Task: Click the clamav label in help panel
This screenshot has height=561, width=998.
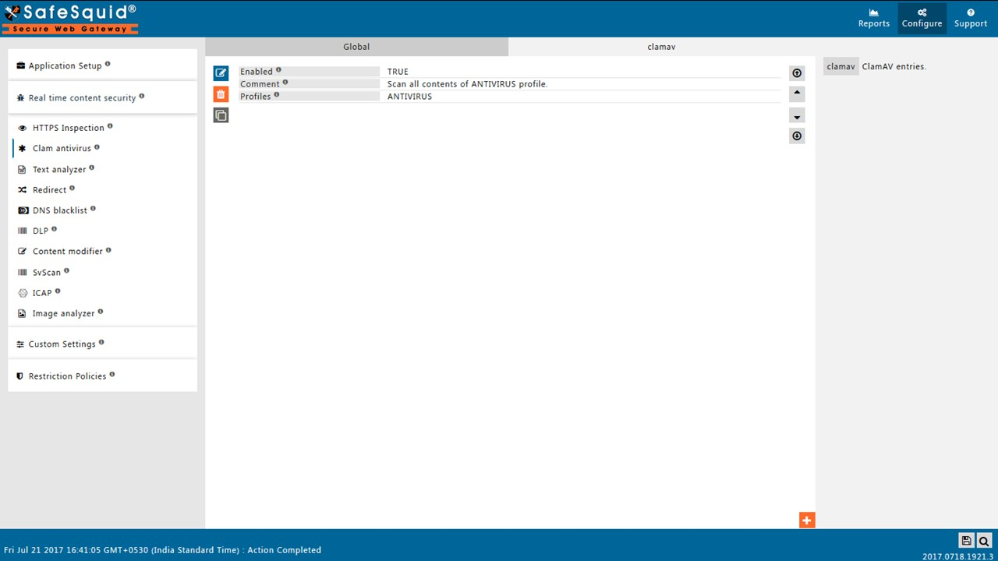Action: (841, 66)
